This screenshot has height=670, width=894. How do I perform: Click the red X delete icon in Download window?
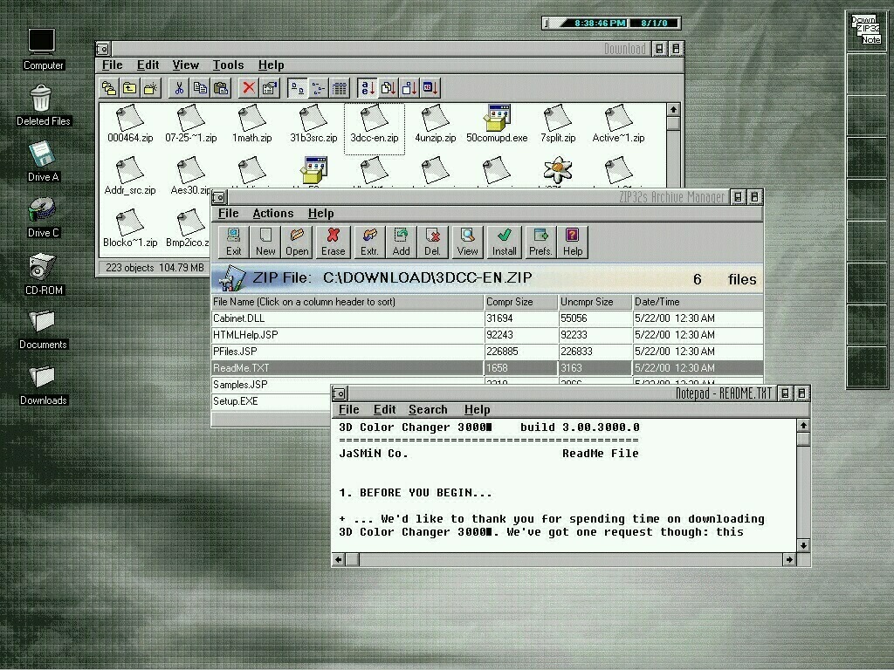pos(249,88)
